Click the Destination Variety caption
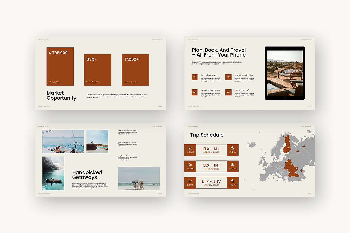Viewport: 350px width, 233px height. click(131, 82)
